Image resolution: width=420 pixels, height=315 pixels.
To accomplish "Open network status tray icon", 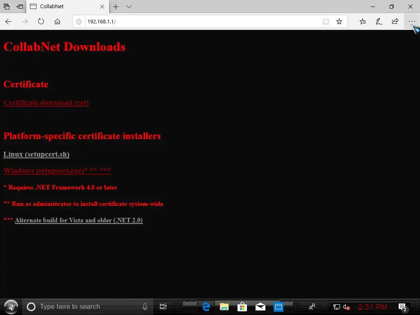I will [337, 307].
